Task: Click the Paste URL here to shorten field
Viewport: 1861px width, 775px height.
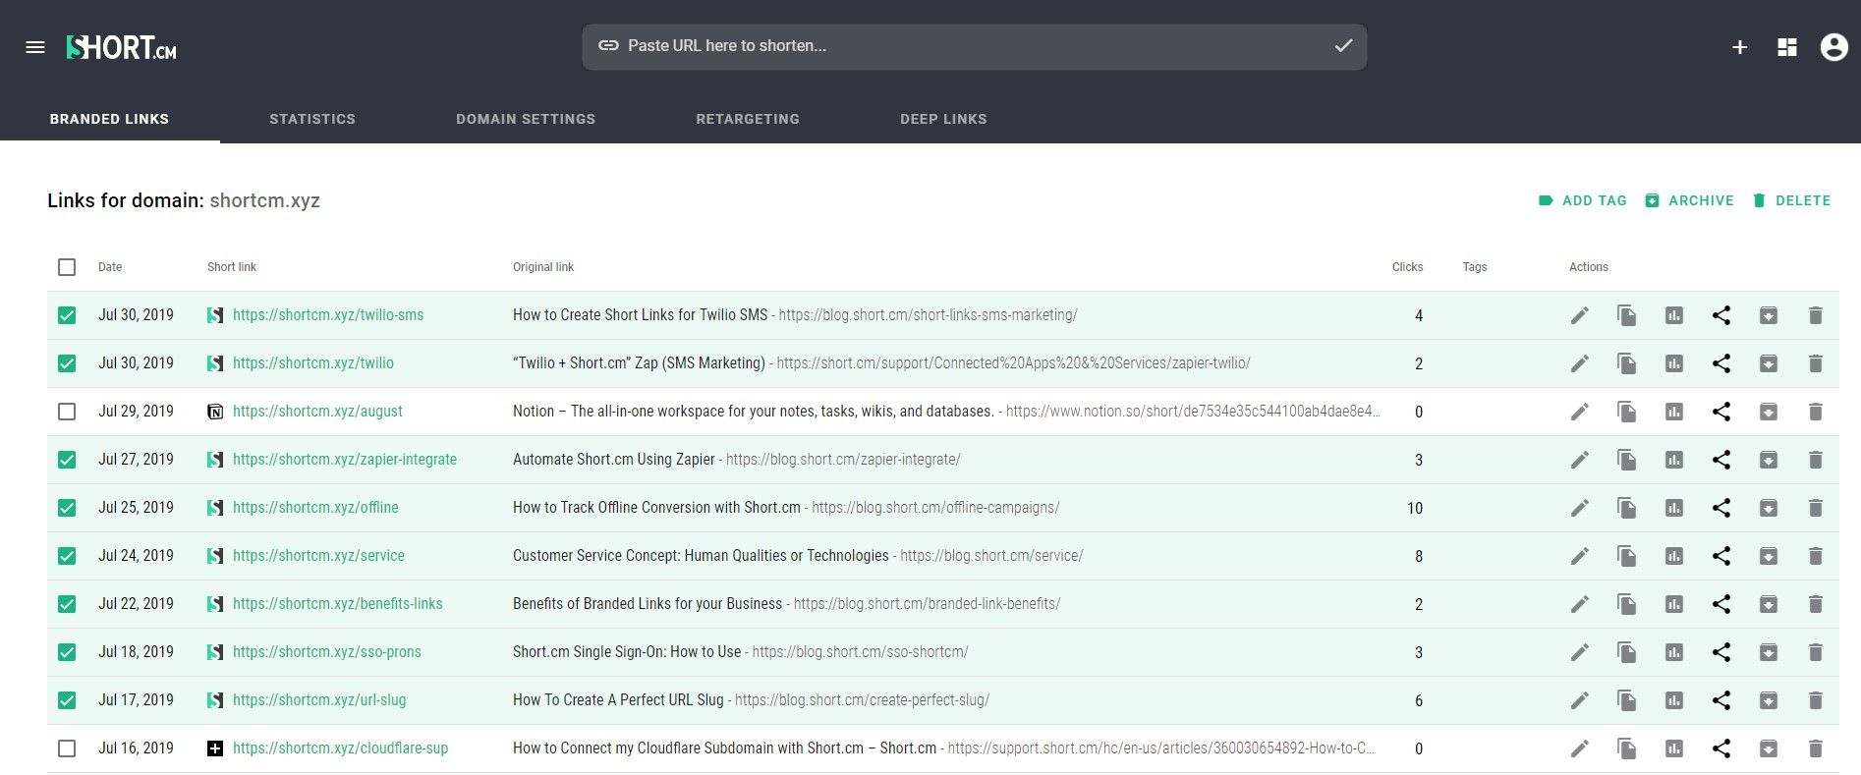Action: tap(974, 46)
